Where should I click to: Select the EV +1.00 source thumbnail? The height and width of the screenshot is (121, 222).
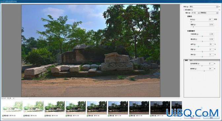76,108
